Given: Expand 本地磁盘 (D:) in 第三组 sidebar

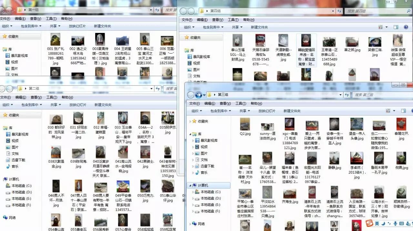Looking at the screenshot, I should pyautogui.click(x=193, y=198).
